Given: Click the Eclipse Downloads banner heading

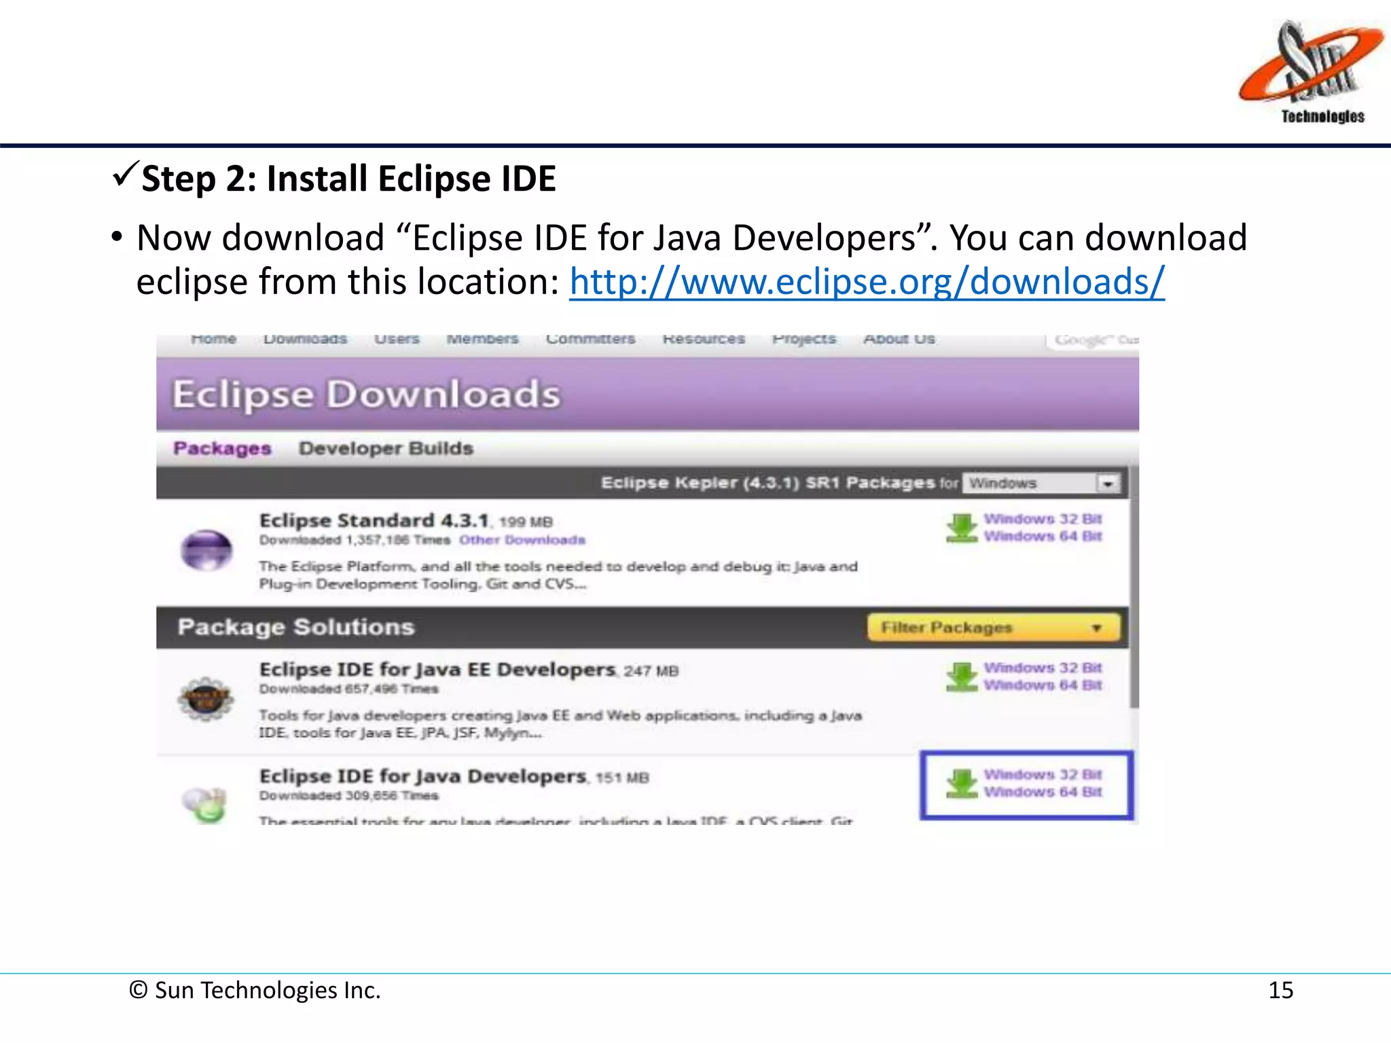Looking at the screenshot, I should pos(367,394).
